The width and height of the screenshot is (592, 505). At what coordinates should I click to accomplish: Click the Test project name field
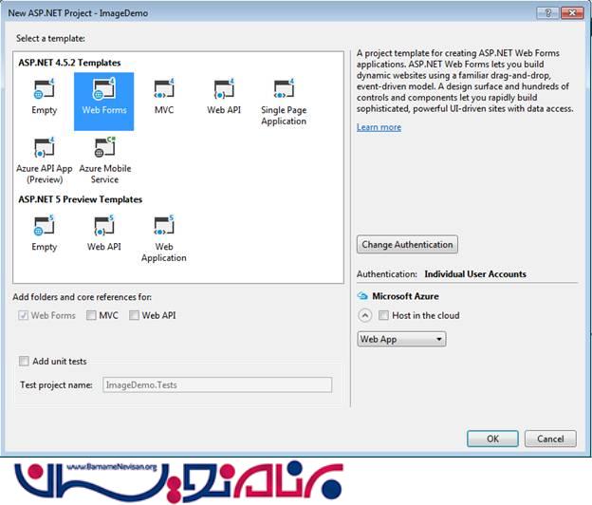[217, 384]
